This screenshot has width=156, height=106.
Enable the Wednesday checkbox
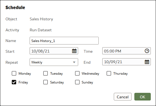click(x=77, y=73)
